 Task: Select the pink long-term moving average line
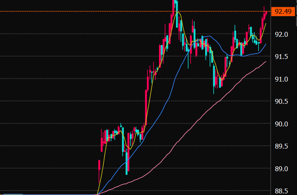tap(194, 121)
